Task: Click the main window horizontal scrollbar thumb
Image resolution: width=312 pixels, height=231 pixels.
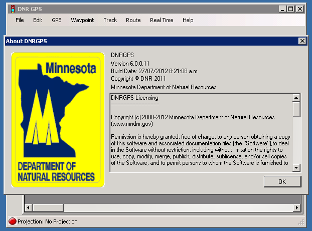Action: [48, 208]
